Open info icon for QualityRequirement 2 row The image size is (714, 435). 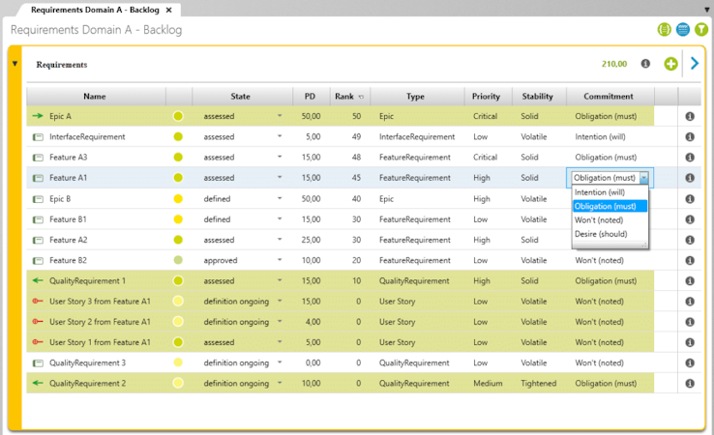[x=690, y=384]
